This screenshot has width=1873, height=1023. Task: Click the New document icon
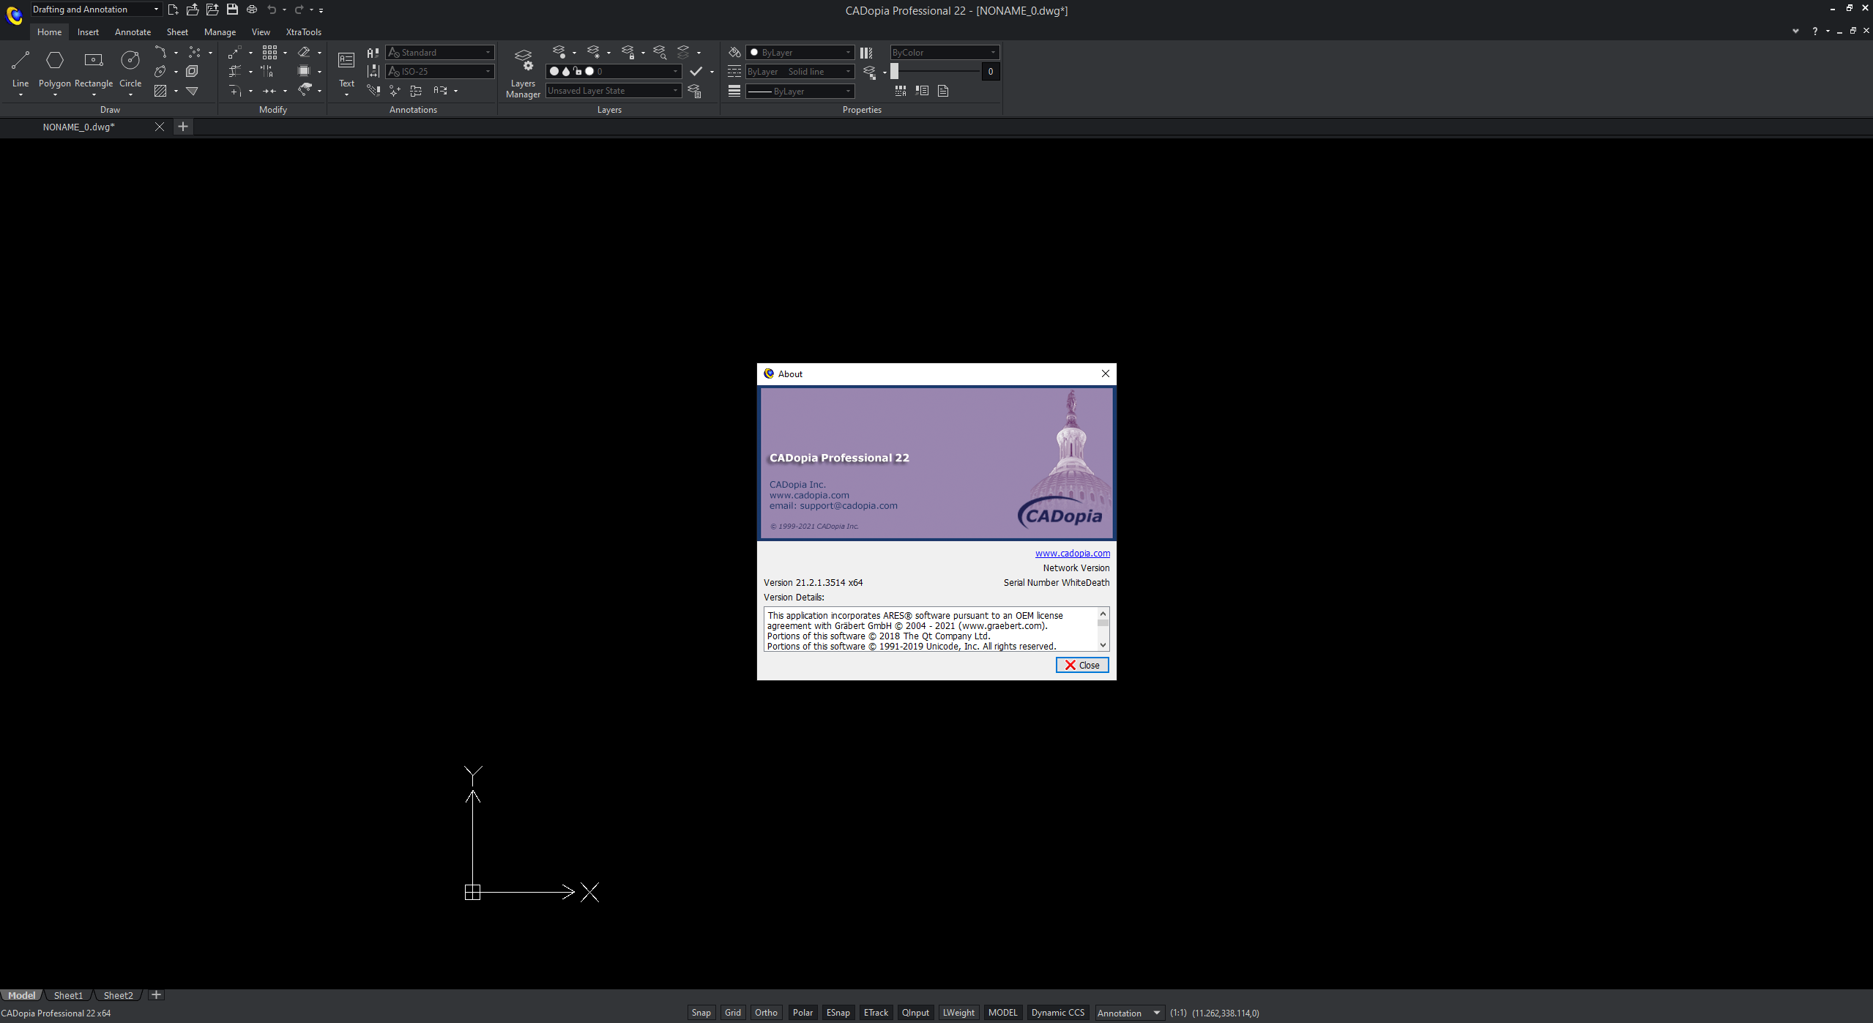173,10
